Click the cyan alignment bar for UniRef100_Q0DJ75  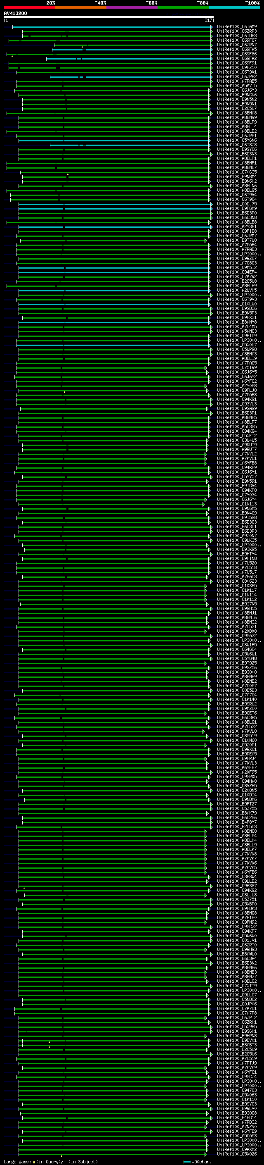pos(115,204)
